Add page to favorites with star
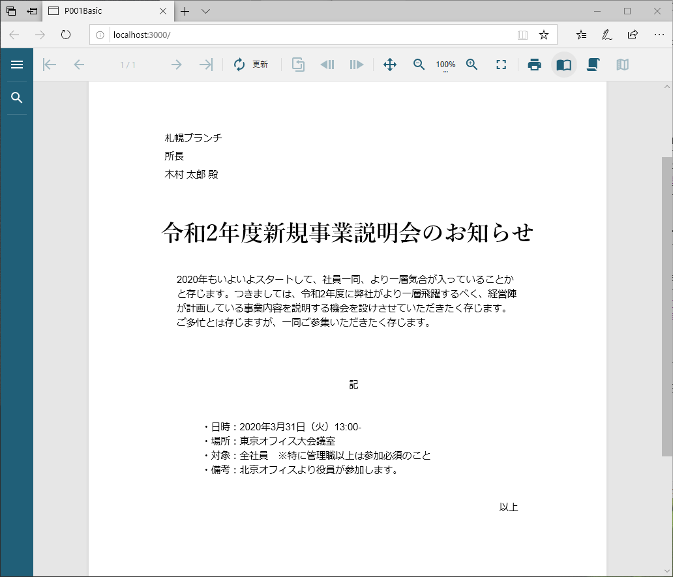The width and height of the screenshot is (673, 577). coord(544,35)
